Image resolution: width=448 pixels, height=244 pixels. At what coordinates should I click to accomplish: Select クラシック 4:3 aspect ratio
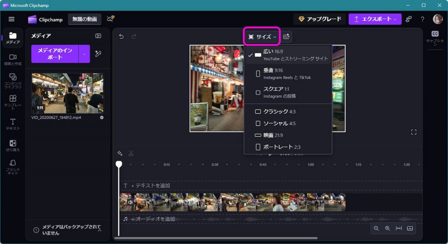pos(288,111)
